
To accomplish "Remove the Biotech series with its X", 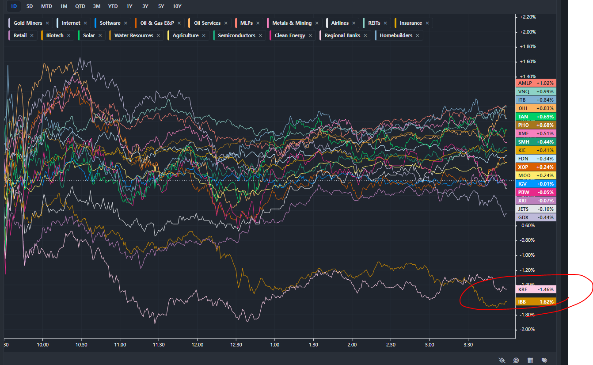I will (68, 35).
